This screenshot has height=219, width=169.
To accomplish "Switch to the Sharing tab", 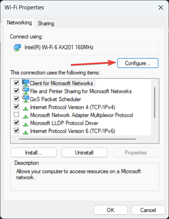I will [46, 23].
